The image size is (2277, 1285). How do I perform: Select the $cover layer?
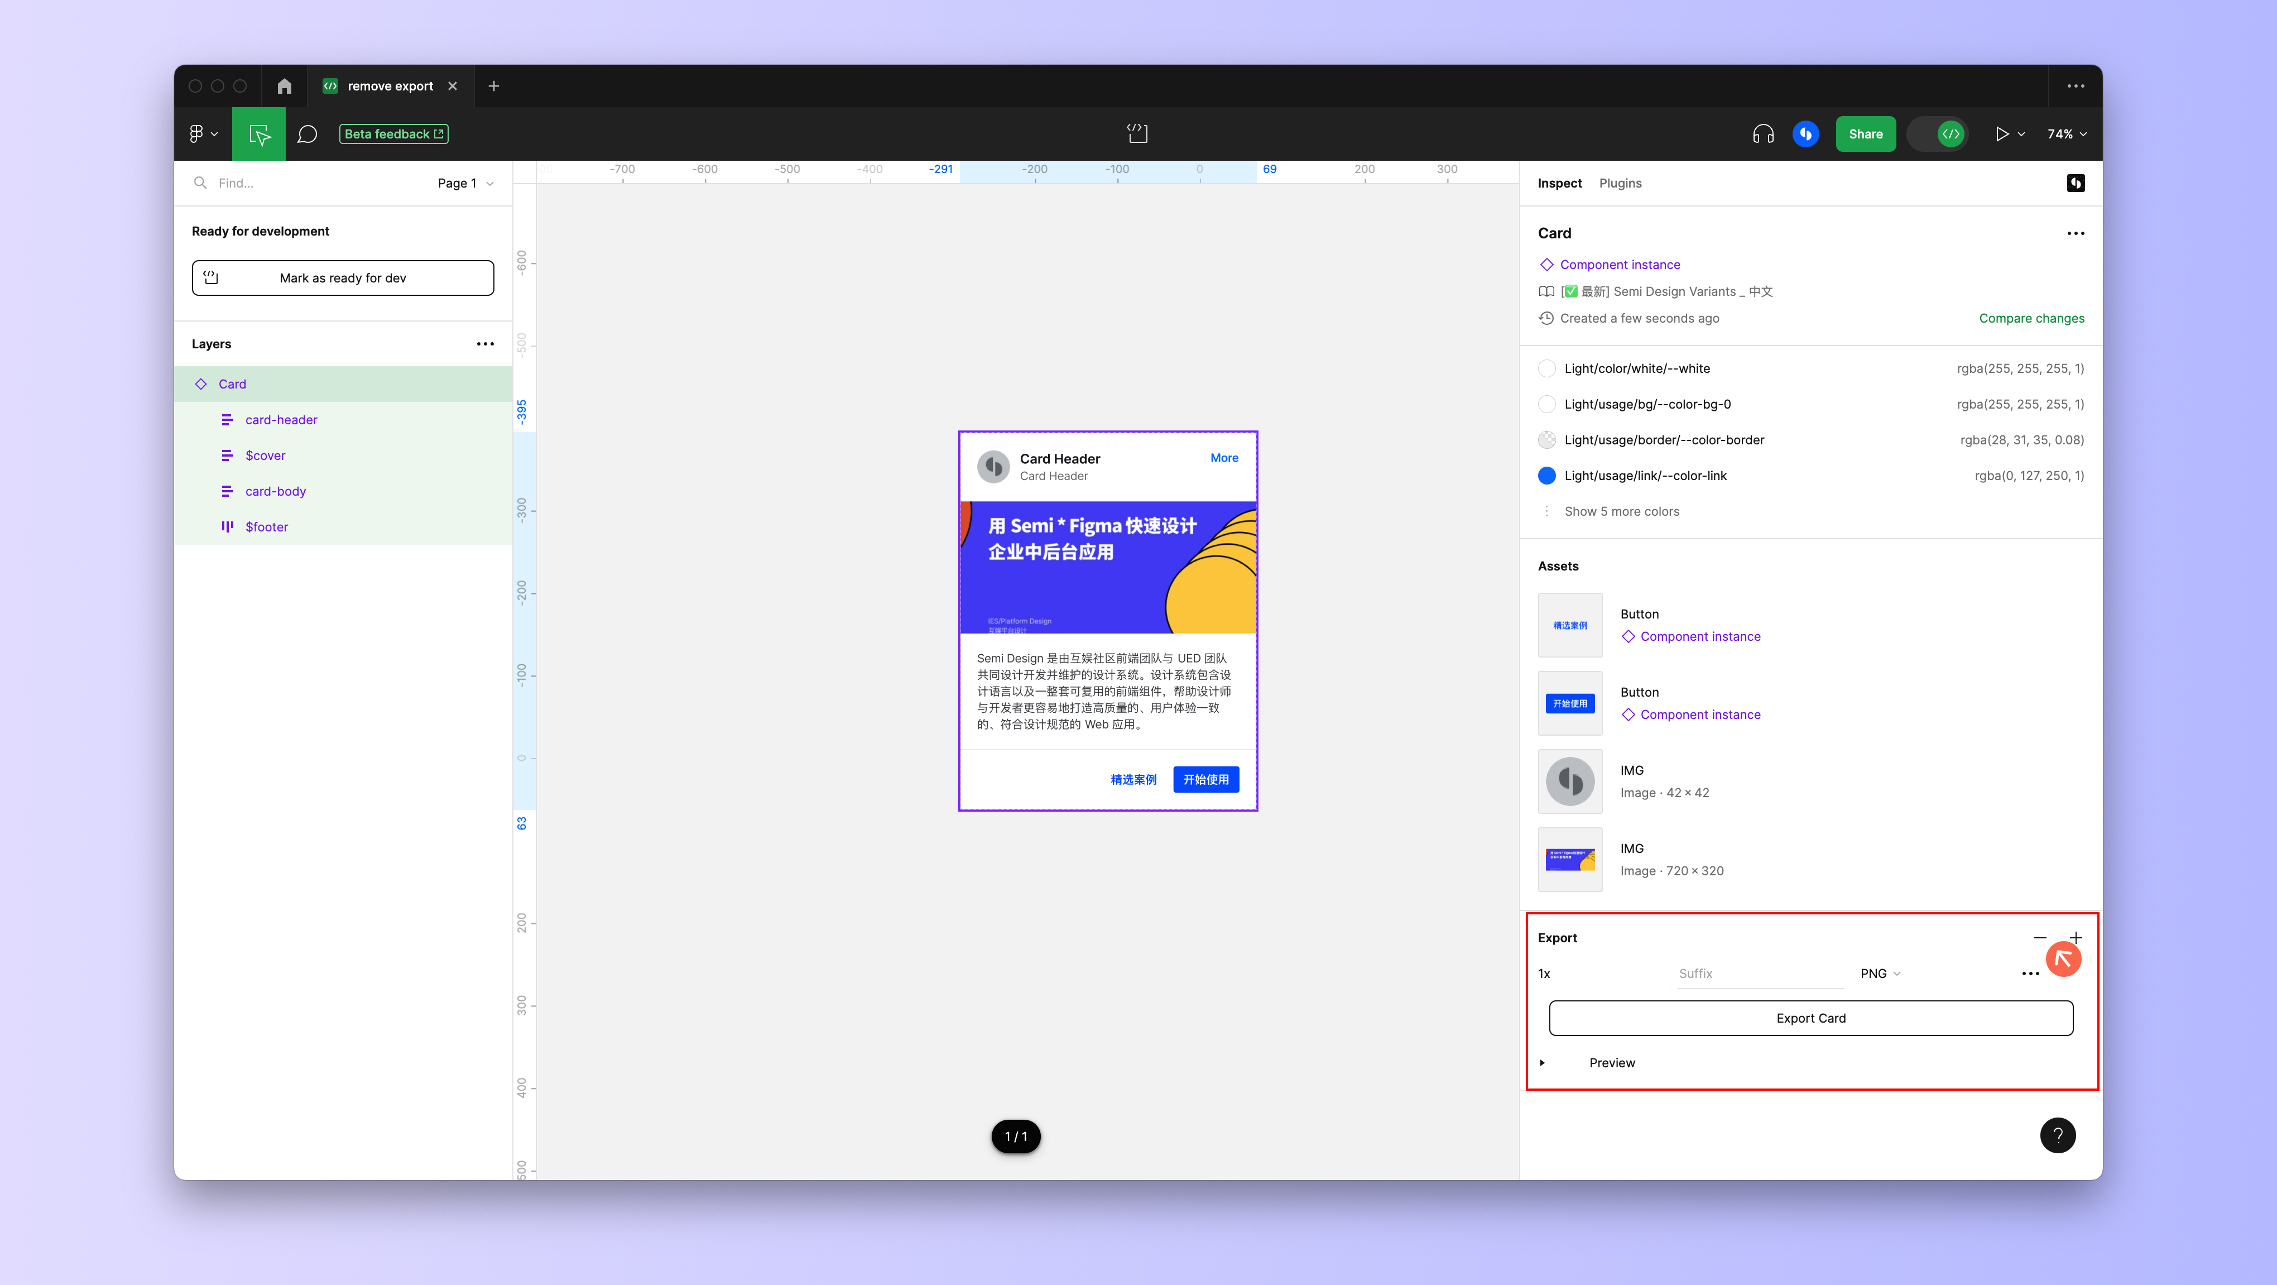tap(343, 455)
